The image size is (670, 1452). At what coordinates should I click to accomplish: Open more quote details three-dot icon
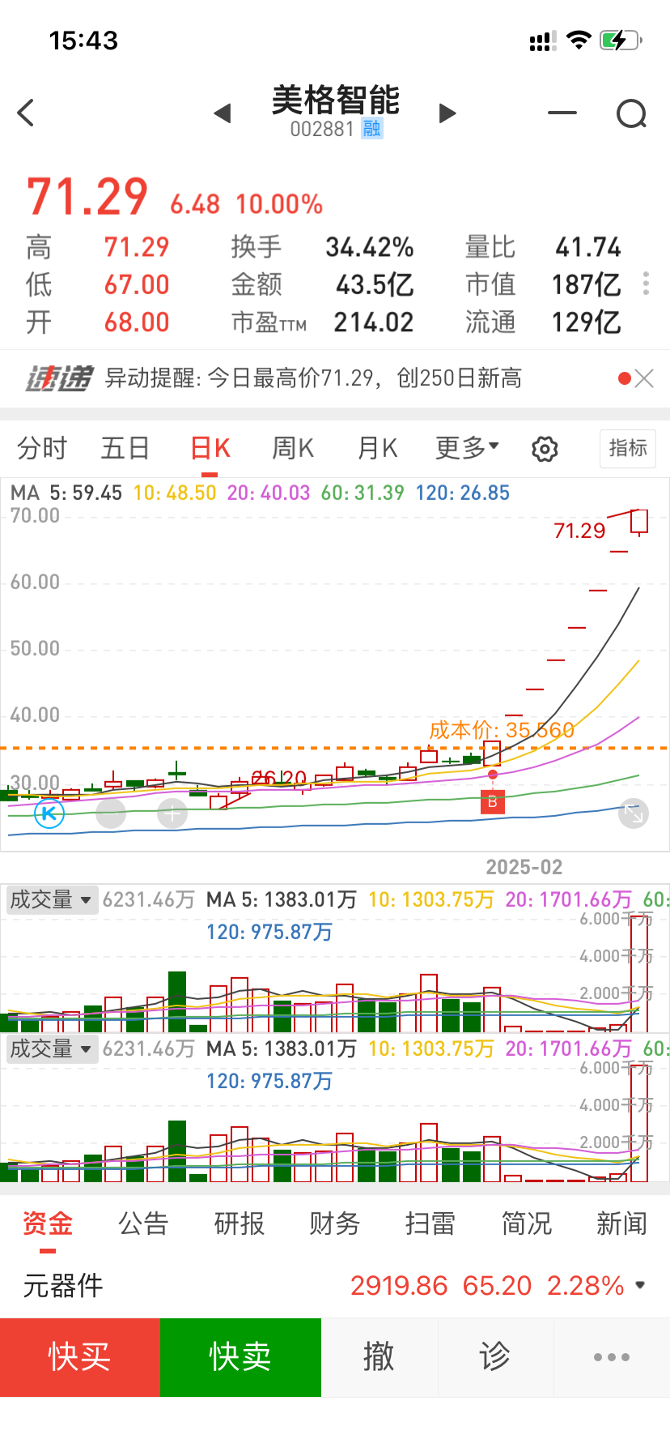[646, 284]
